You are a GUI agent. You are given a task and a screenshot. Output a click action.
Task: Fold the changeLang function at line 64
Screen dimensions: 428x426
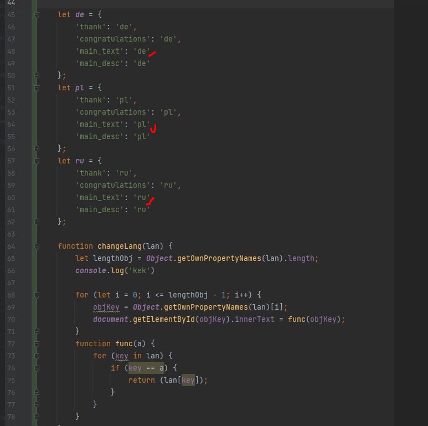pyautogui.click(x=37, y=247)
